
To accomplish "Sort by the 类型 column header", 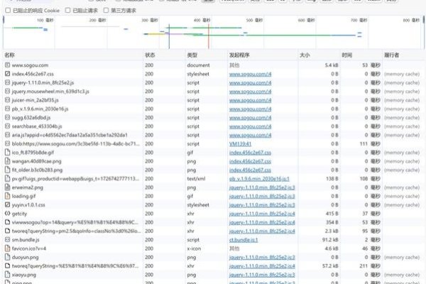I will tap(206, 55).
